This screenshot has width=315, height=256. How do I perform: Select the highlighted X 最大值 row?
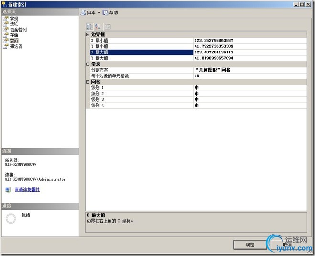click(x=141, y=52)
